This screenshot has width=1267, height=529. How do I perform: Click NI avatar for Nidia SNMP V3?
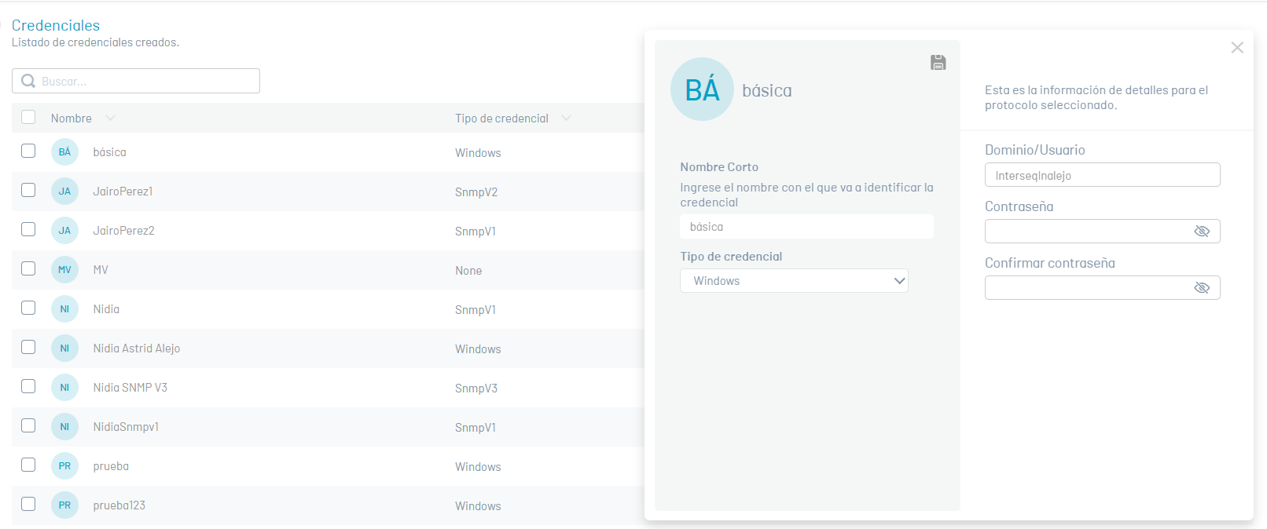pyautogui.click(x=64, y=388)
